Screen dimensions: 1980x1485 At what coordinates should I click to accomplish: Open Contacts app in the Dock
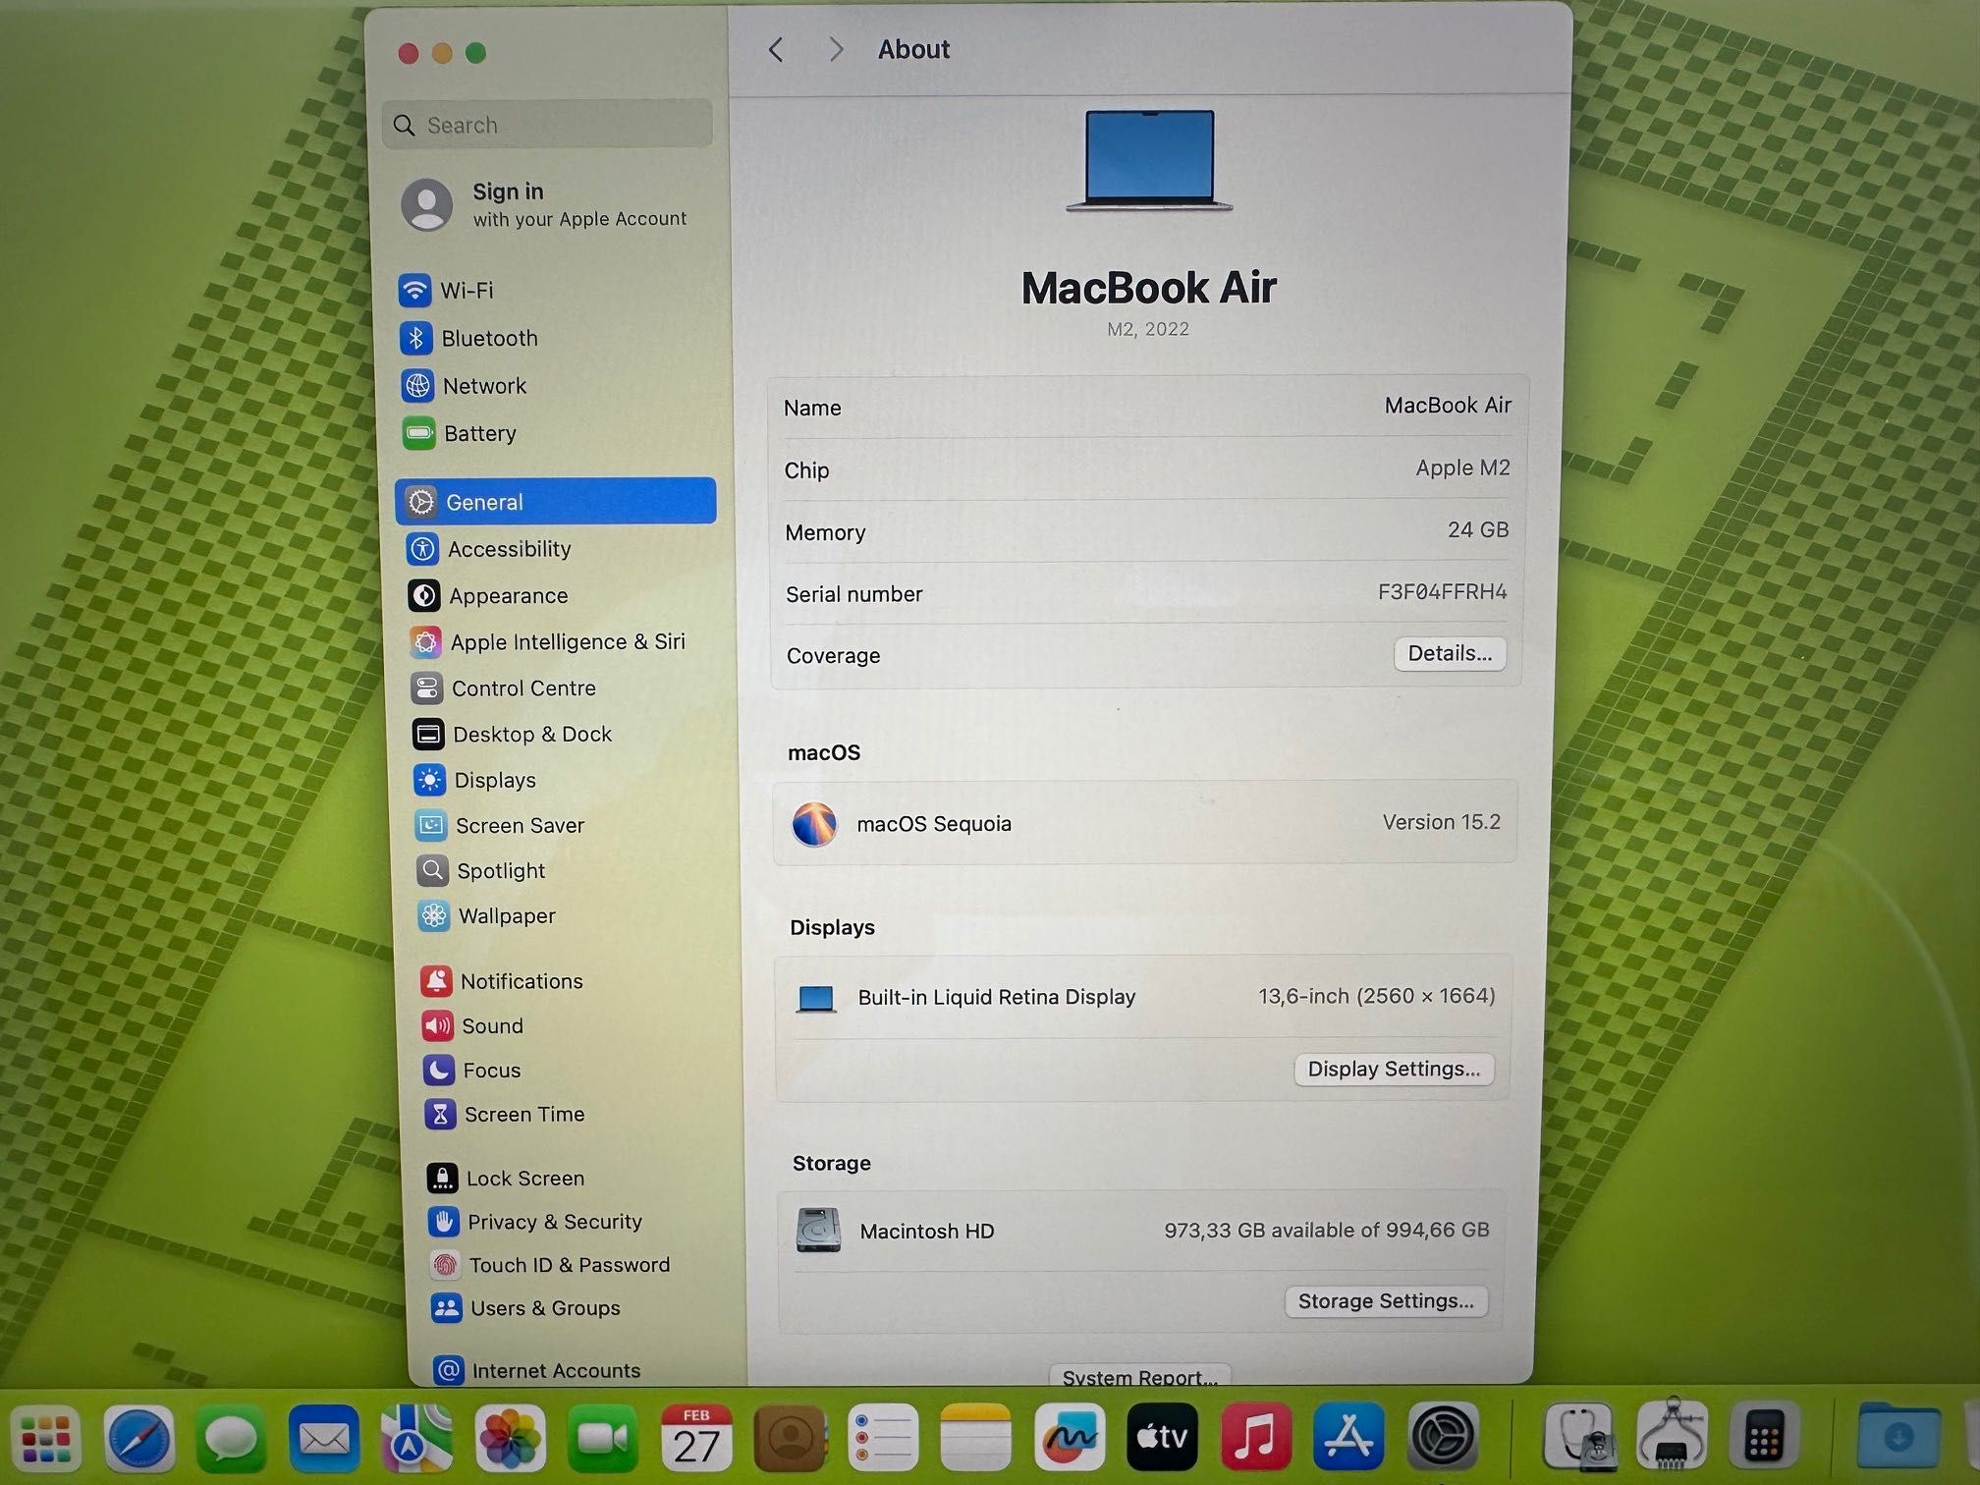[x=789, y=1439]
